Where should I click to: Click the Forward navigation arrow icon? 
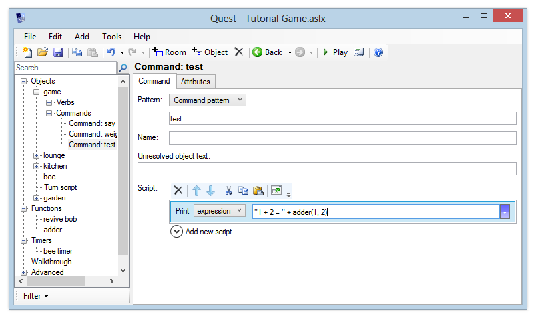coord(300,52)
